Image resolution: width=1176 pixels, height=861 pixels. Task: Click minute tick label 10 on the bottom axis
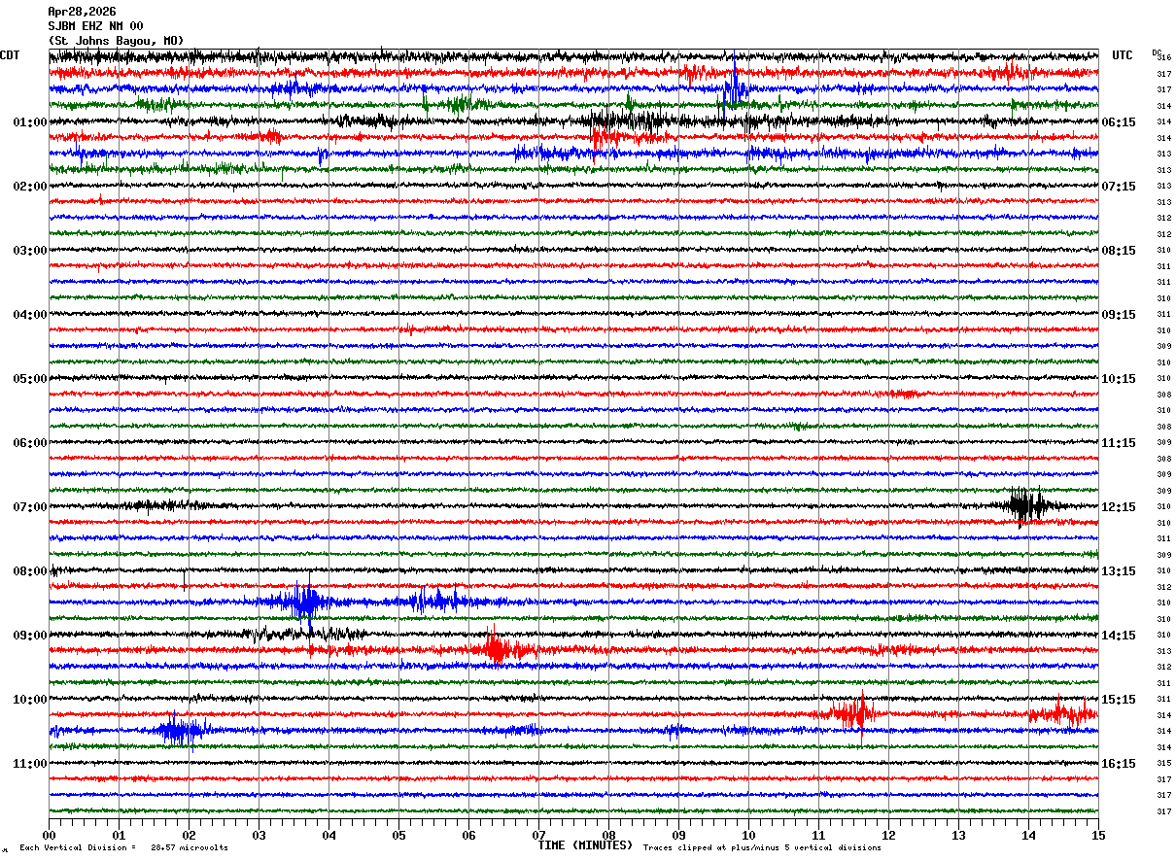click(x=748, y=835)
